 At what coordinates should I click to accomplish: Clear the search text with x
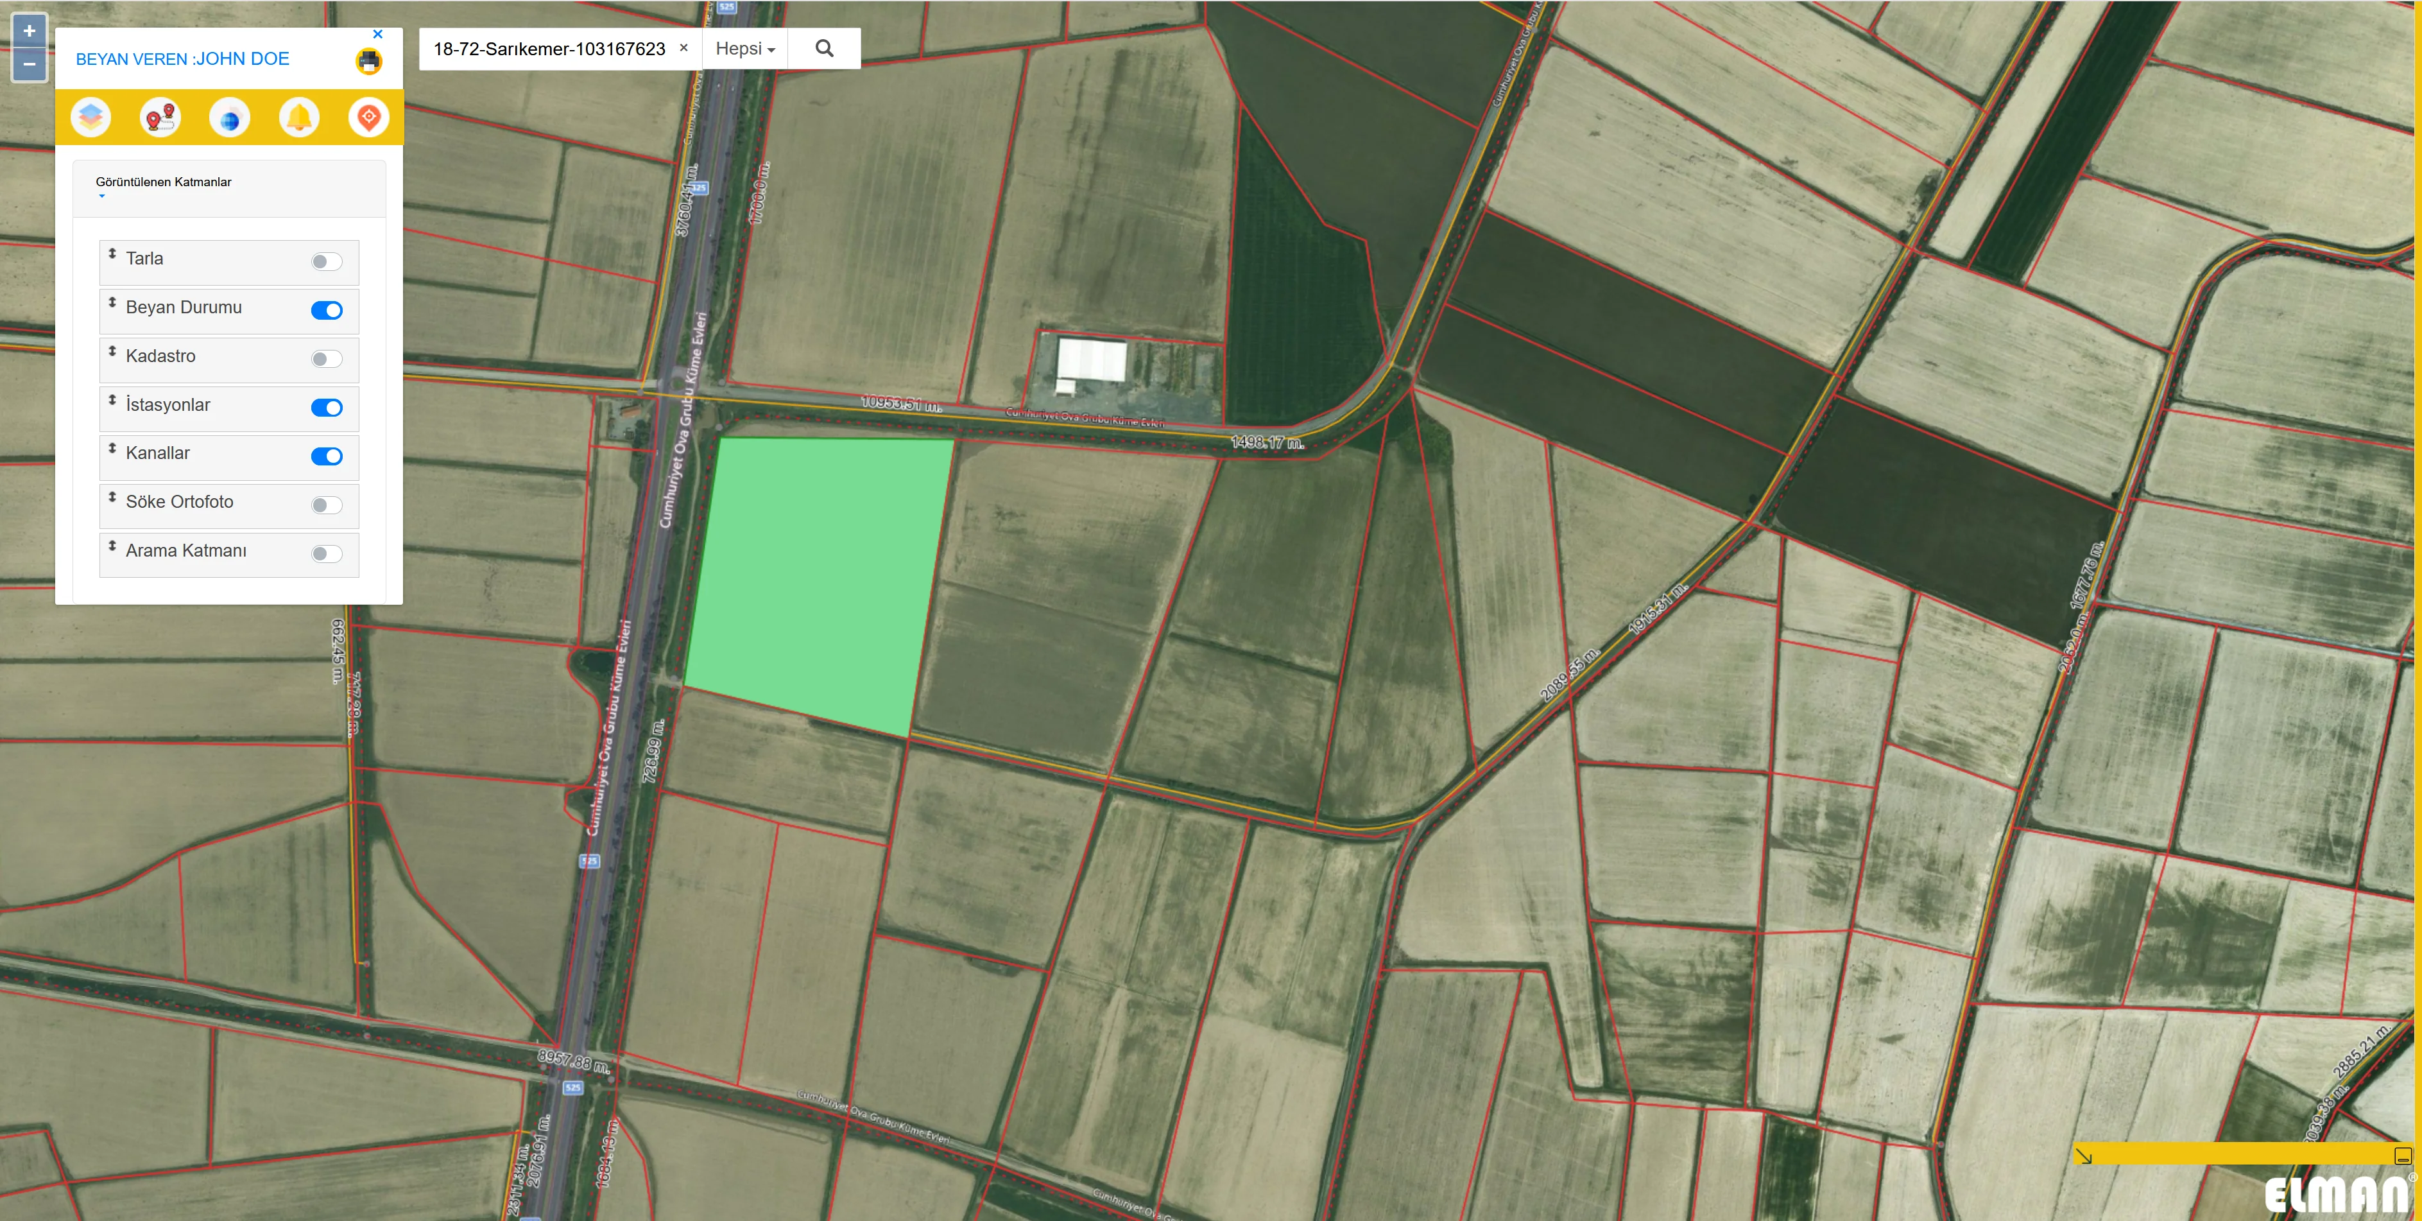[x=683, y=48]
